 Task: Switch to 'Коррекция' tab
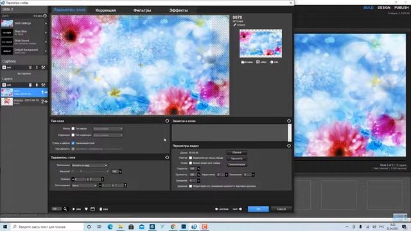pos(105,10)
